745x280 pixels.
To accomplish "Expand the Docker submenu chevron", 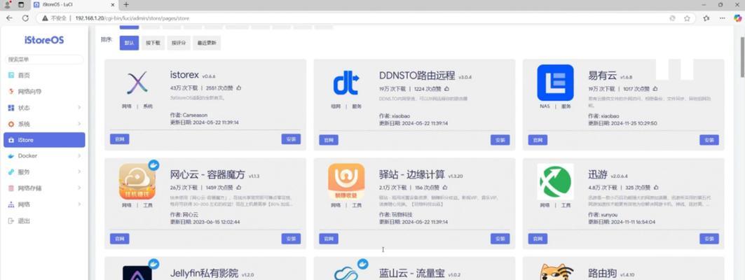I will (79, 155).
